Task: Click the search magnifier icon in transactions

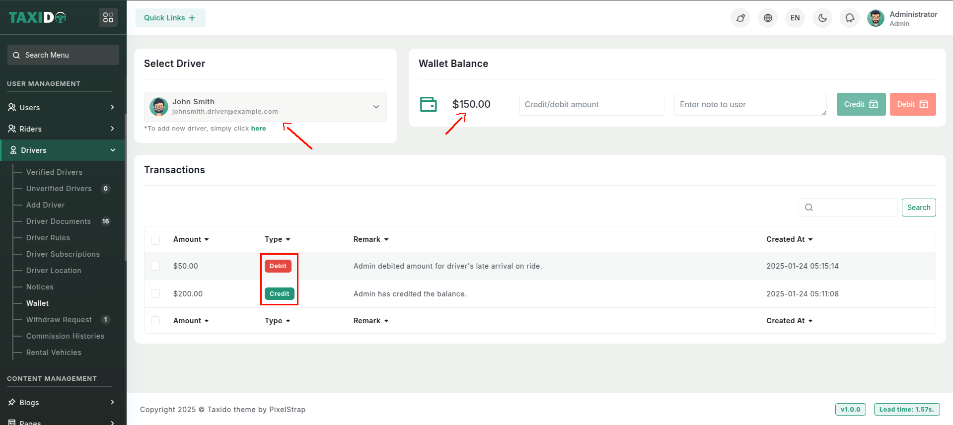Action: tap(809, 208)
